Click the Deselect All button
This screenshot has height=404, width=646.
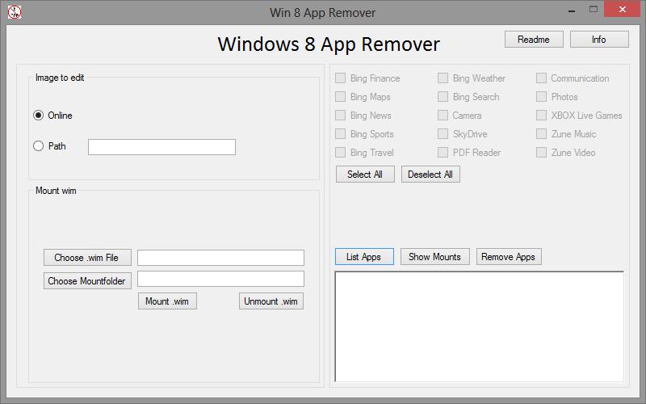click(x=430, y=175)
